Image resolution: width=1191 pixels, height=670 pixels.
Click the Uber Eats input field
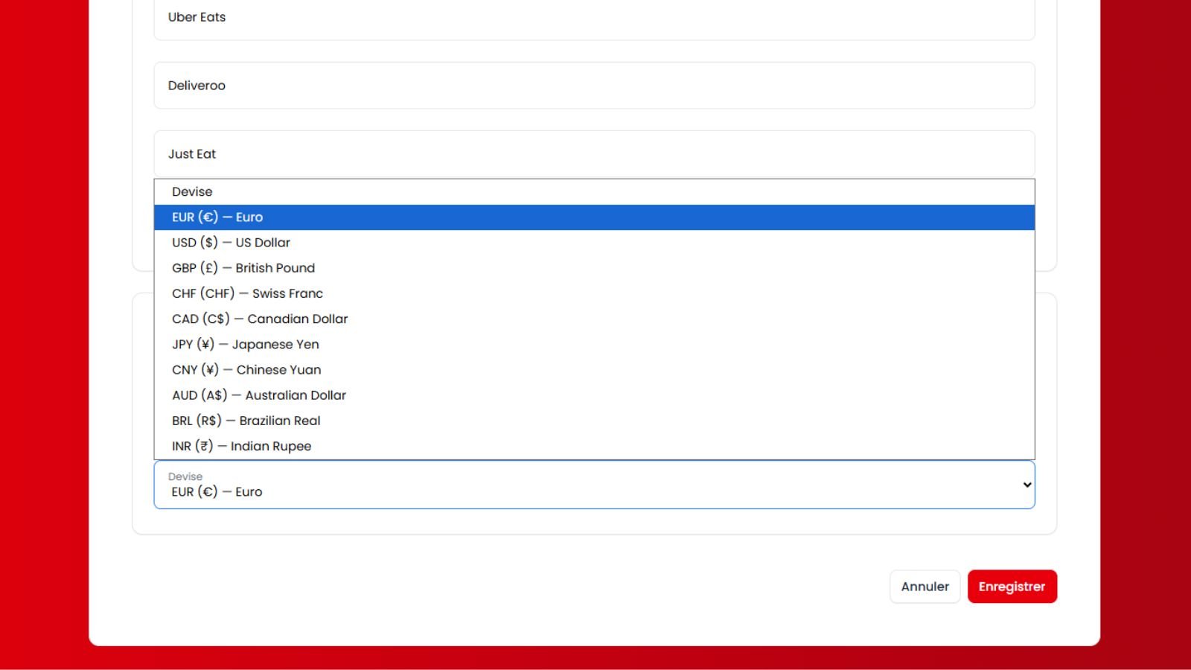593,17
